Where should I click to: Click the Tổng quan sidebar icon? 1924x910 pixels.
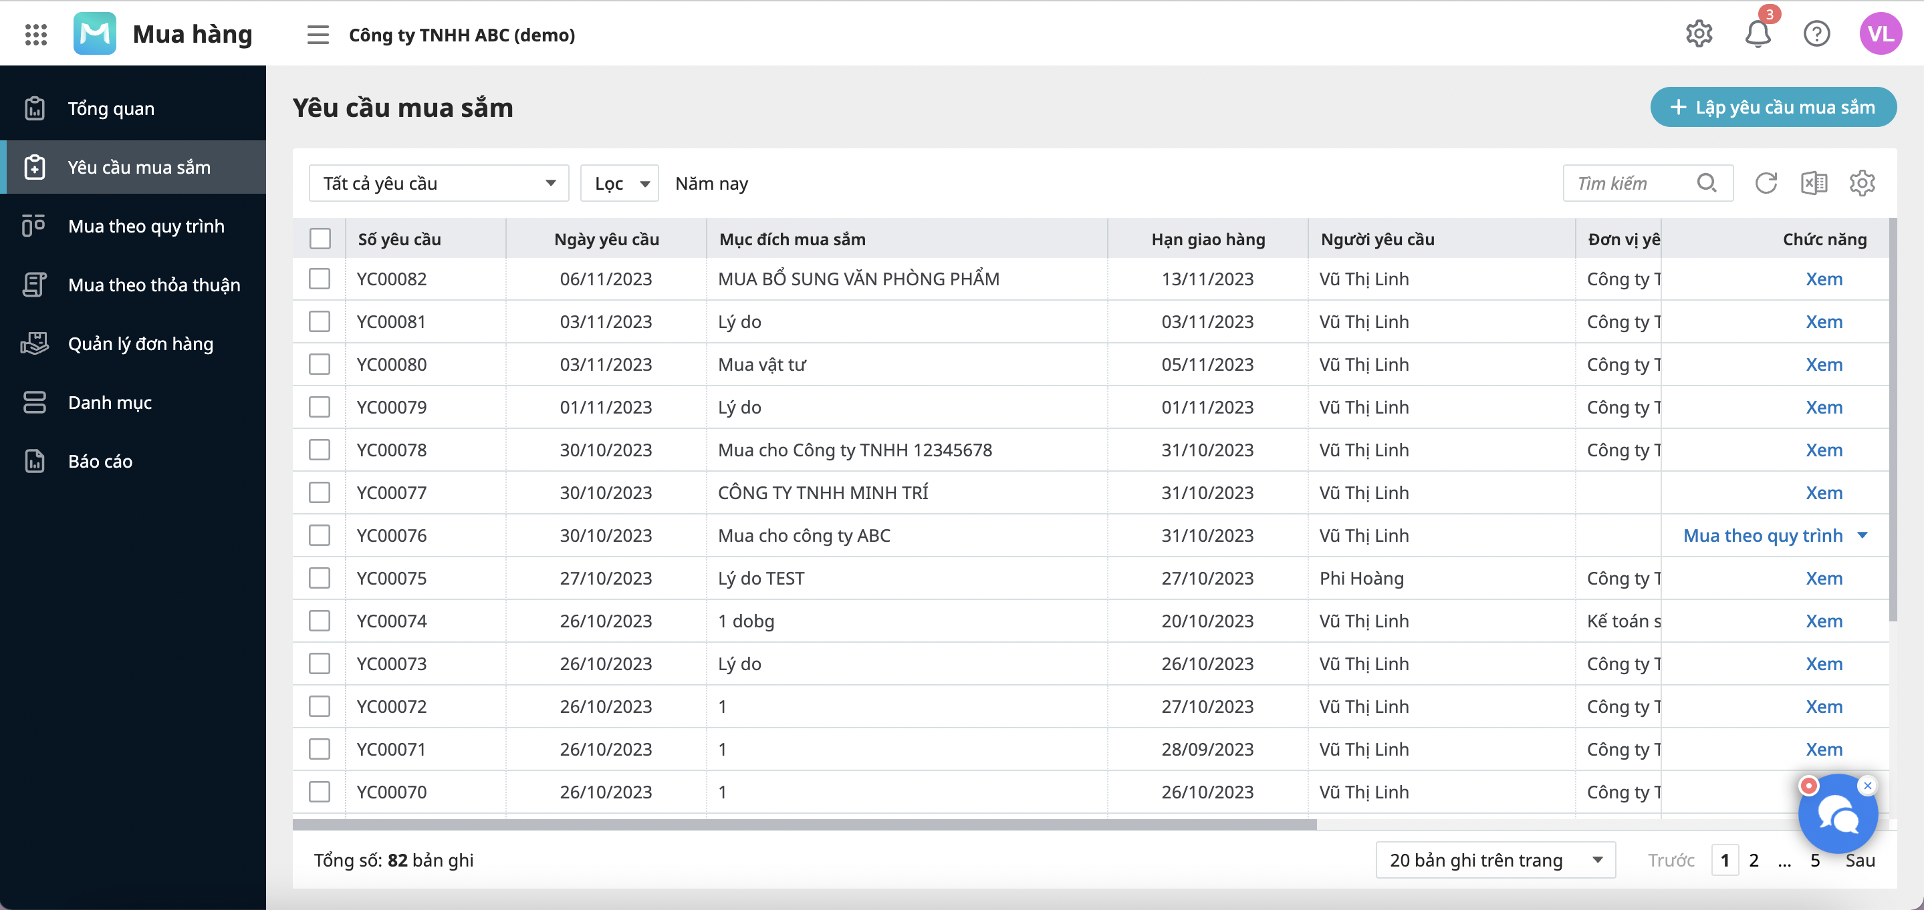coord(34,108)
